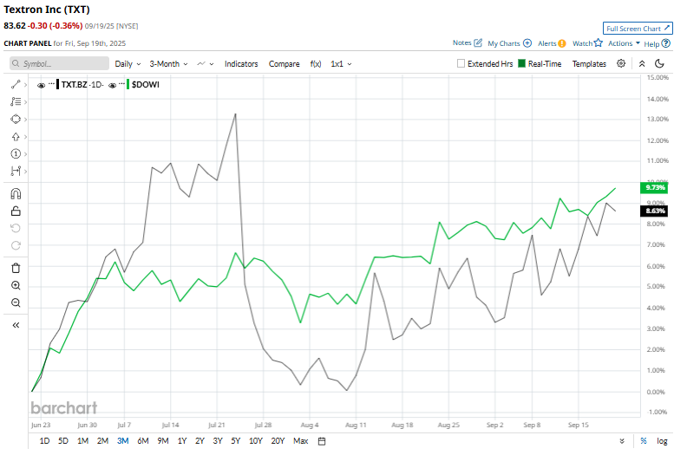
Task: Select the 20Y range tab
Action: click(278, 441)
